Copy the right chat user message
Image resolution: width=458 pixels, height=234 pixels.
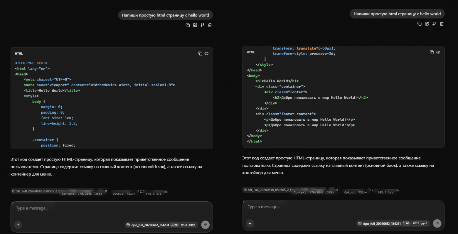(420, 24)
